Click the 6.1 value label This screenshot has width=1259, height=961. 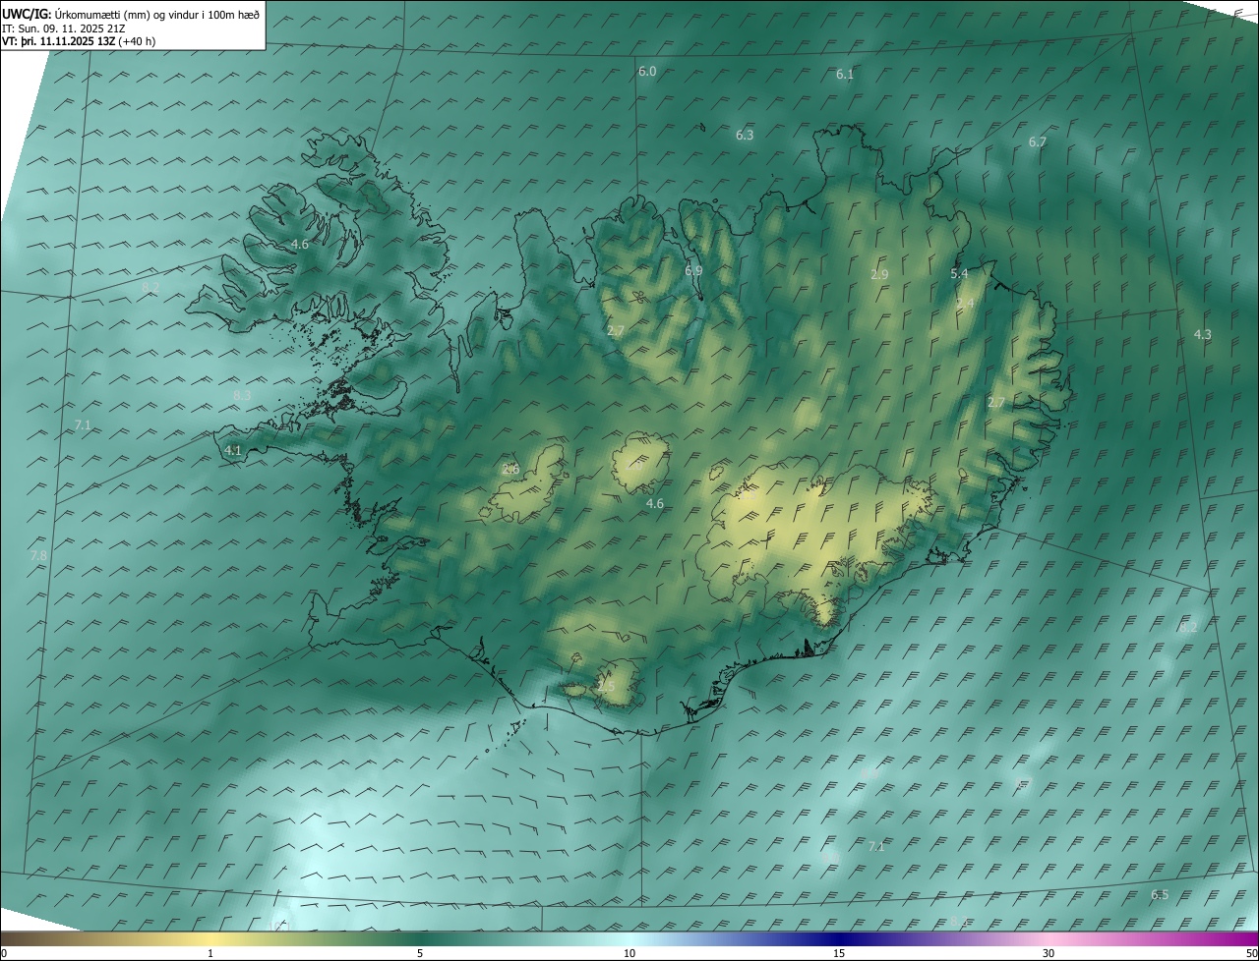(x=845, y=75)
